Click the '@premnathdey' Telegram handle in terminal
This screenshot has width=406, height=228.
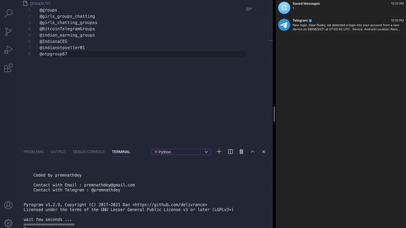pos(106,190)
